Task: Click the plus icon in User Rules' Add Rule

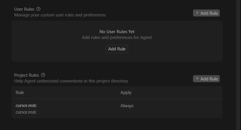Action: (197, 13)
